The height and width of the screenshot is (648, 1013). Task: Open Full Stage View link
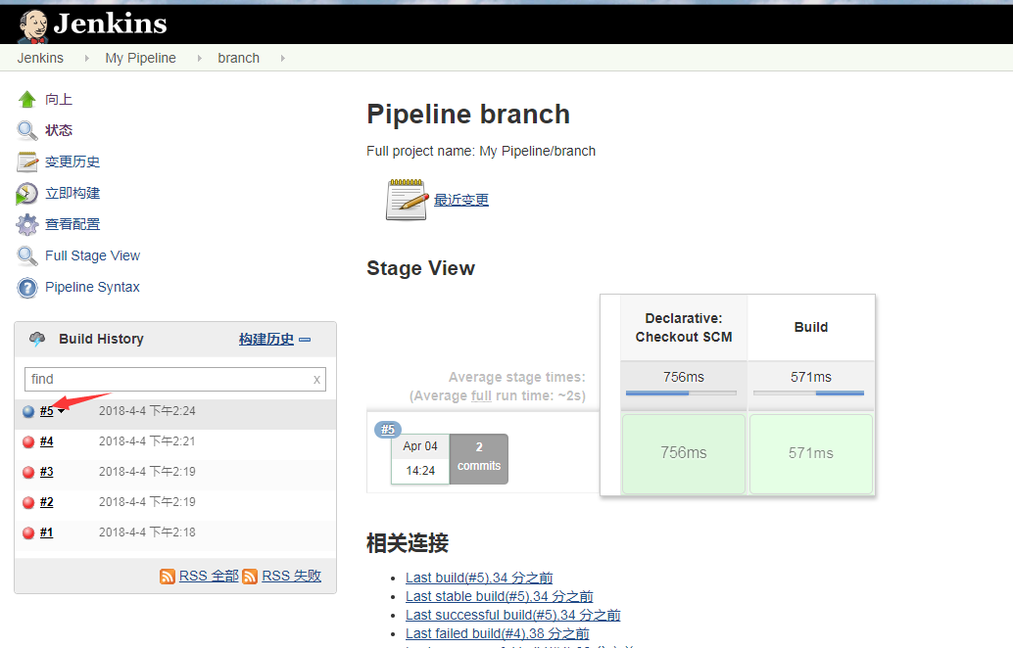pyautogui.click(x=92, y=255)
